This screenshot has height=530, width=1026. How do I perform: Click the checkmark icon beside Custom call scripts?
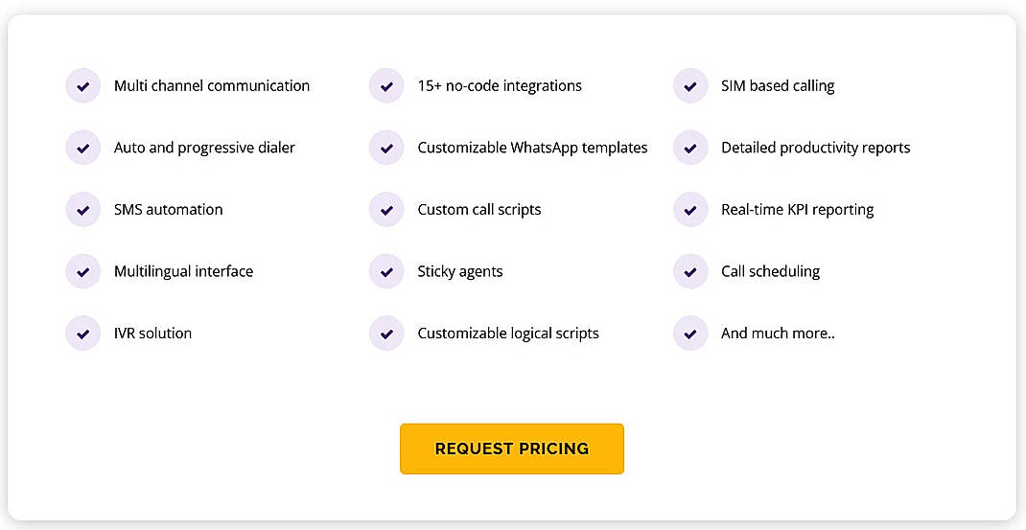(386, 210)
